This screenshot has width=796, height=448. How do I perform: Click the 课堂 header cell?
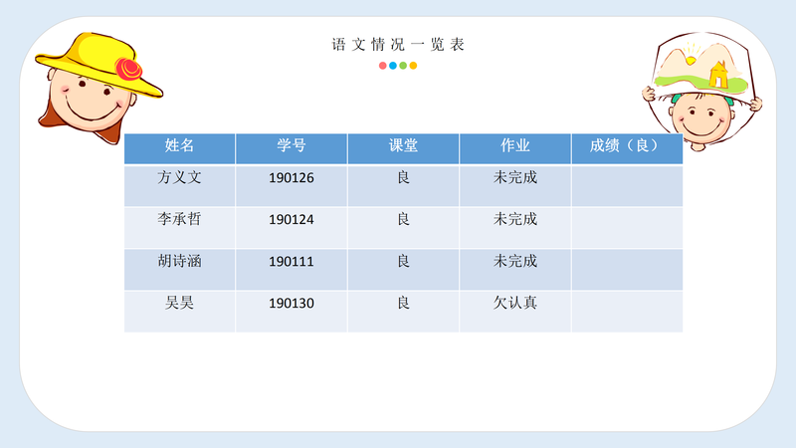(x=404, y=148)
